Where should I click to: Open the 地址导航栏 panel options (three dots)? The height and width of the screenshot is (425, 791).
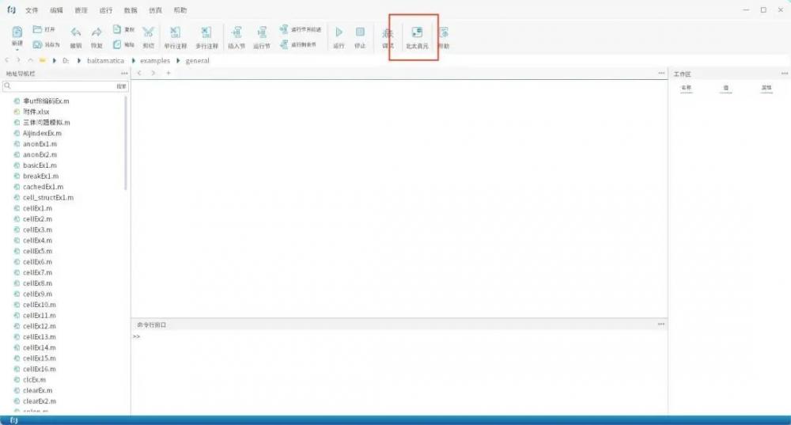[x=123, y=74]
